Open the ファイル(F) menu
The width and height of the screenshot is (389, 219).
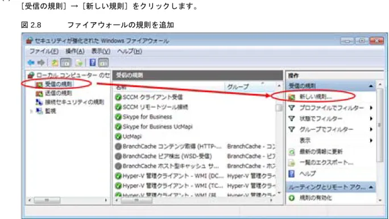[44, 51]
